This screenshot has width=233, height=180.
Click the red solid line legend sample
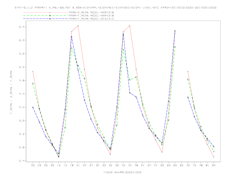coord(46,12)
